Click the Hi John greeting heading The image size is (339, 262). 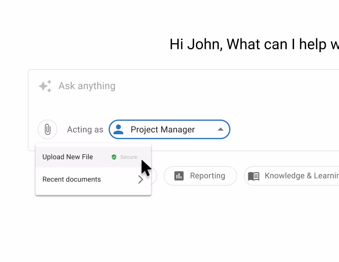254,44
